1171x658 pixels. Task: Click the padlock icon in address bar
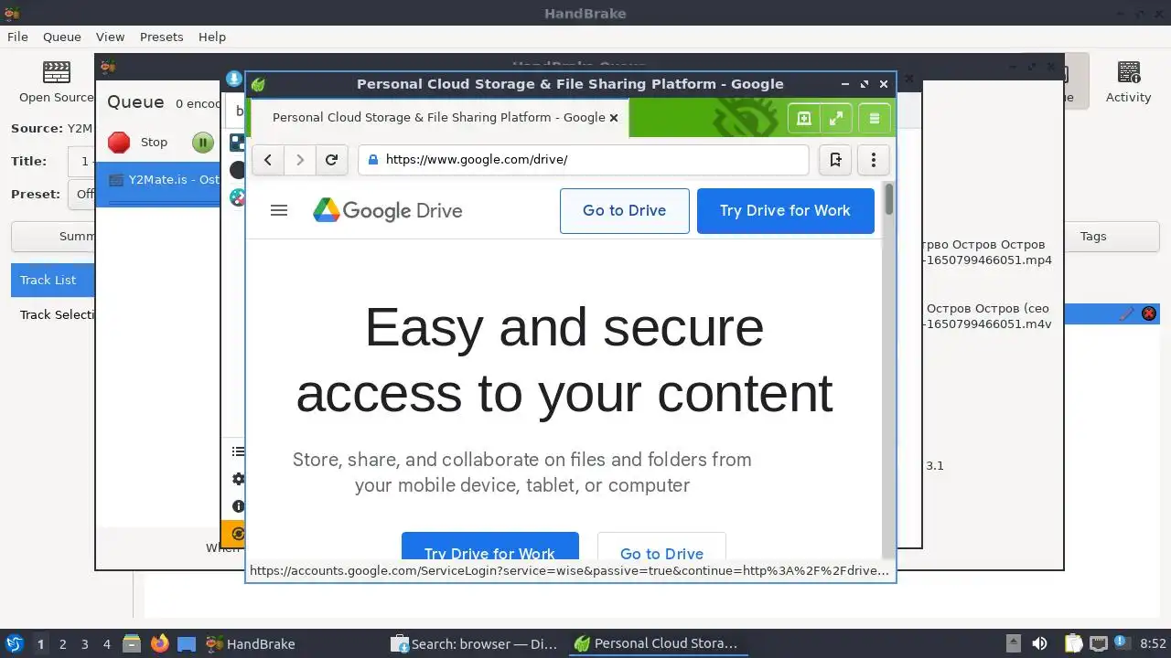372,160
